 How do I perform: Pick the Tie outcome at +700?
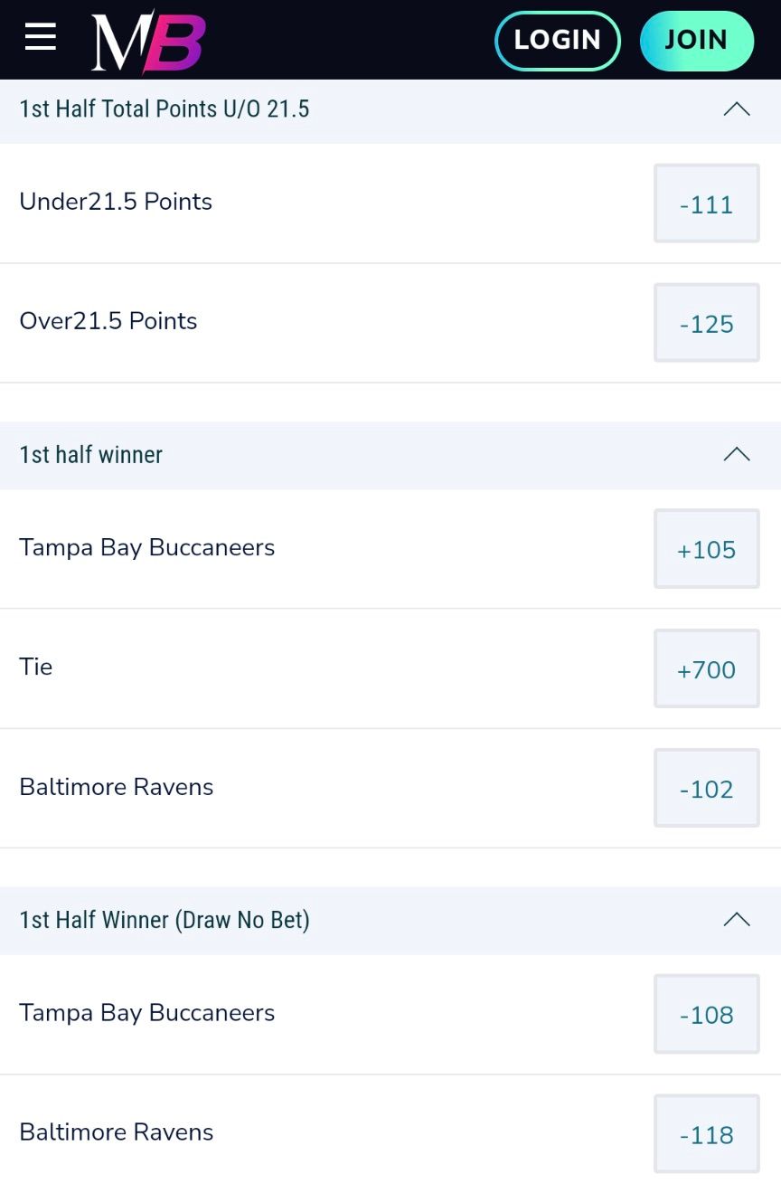(x=707, y=669)
